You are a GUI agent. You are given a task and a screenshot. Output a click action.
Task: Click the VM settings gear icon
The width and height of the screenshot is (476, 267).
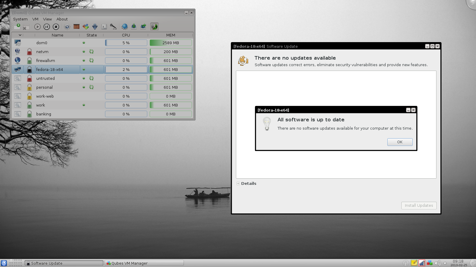(67, 27)
